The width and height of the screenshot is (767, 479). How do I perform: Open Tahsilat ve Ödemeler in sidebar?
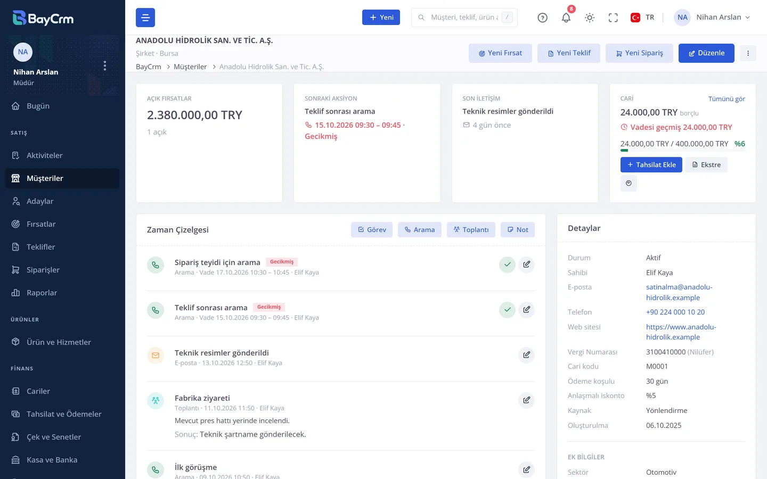coord(62,414)
